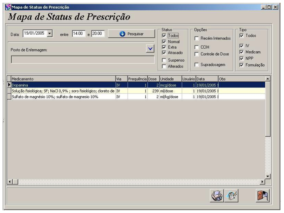Enable the Supradosagem checkbox
Viewport: 284px width, 213px height.
tap(197, 65)
